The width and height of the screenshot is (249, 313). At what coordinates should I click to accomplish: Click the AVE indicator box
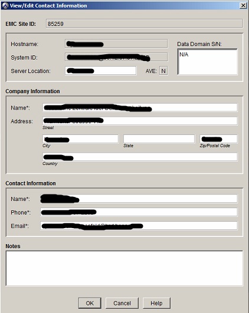click(x=163, y=71)
